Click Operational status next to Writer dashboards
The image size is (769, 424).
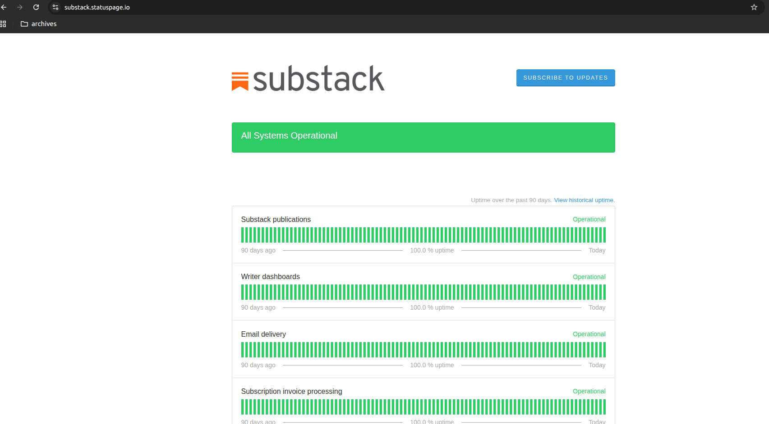pyautogui.click(x=589, y=276)
